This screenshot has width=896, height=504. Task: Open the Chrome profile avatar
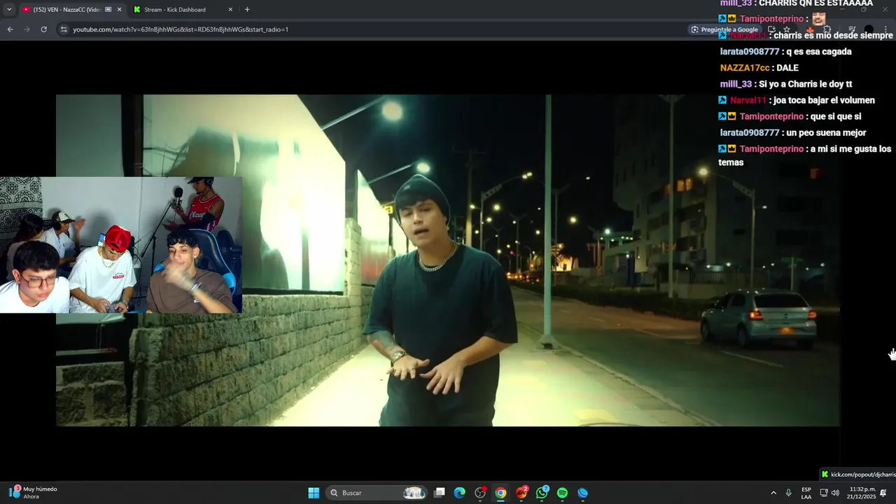click(x=869, y=29)
